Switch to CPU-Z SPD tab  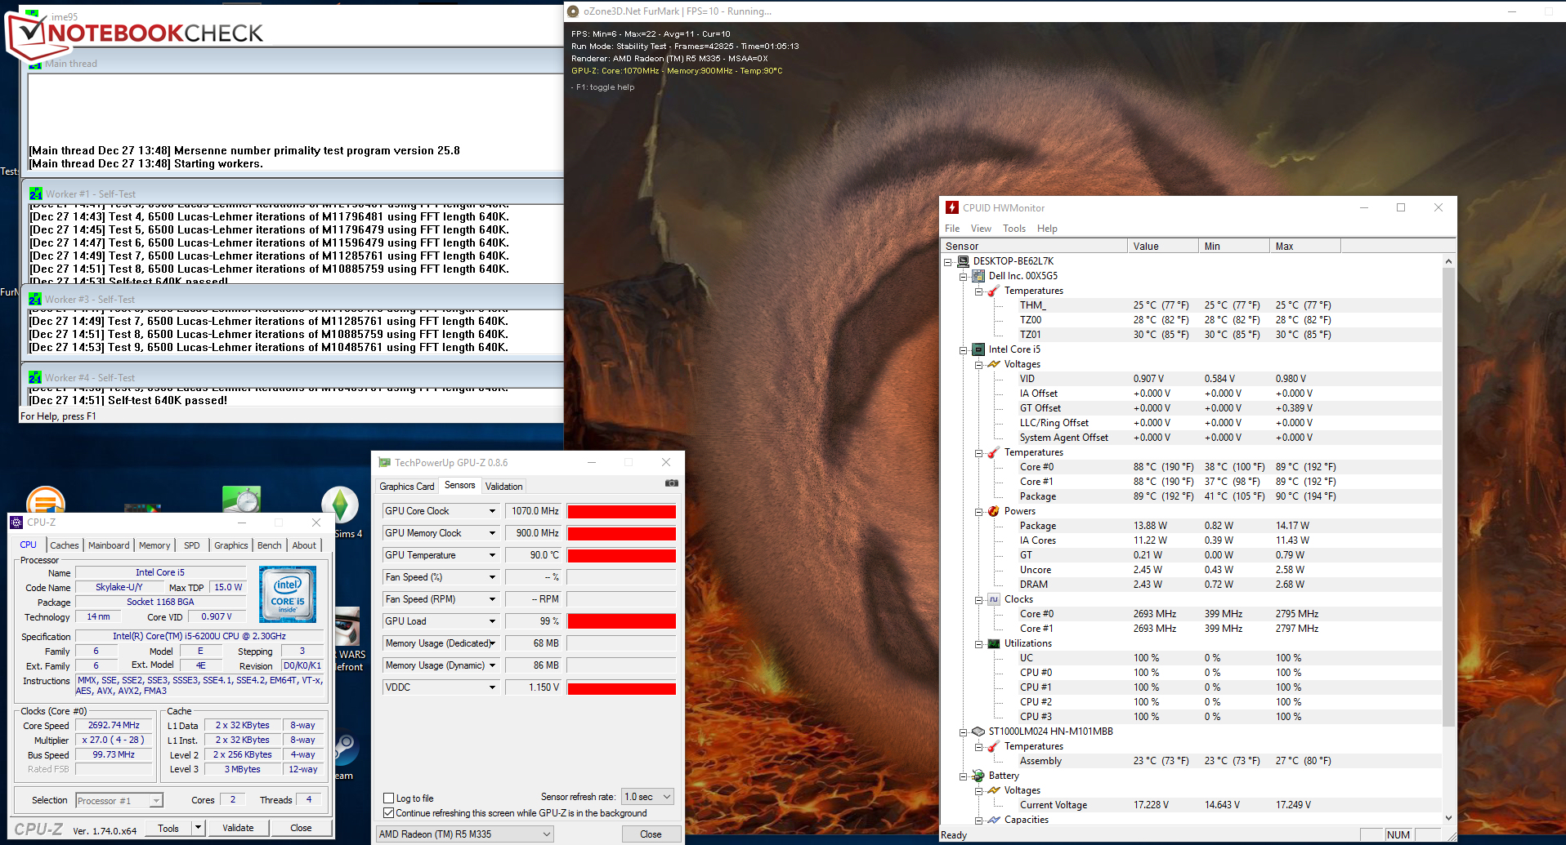[x=192, y=545]
